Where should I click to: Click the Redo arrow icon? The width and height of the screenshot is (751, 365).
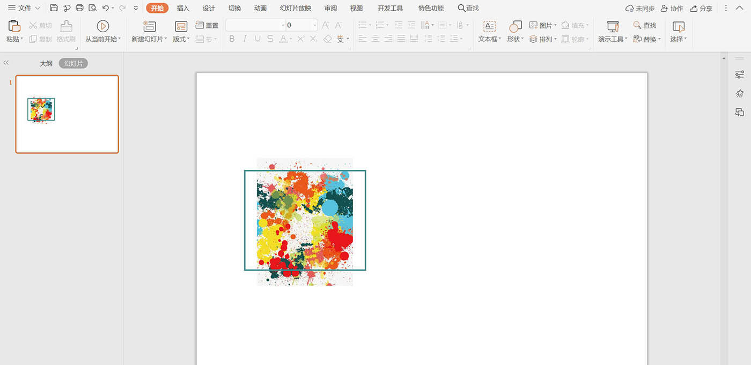(x=122, y=8)
